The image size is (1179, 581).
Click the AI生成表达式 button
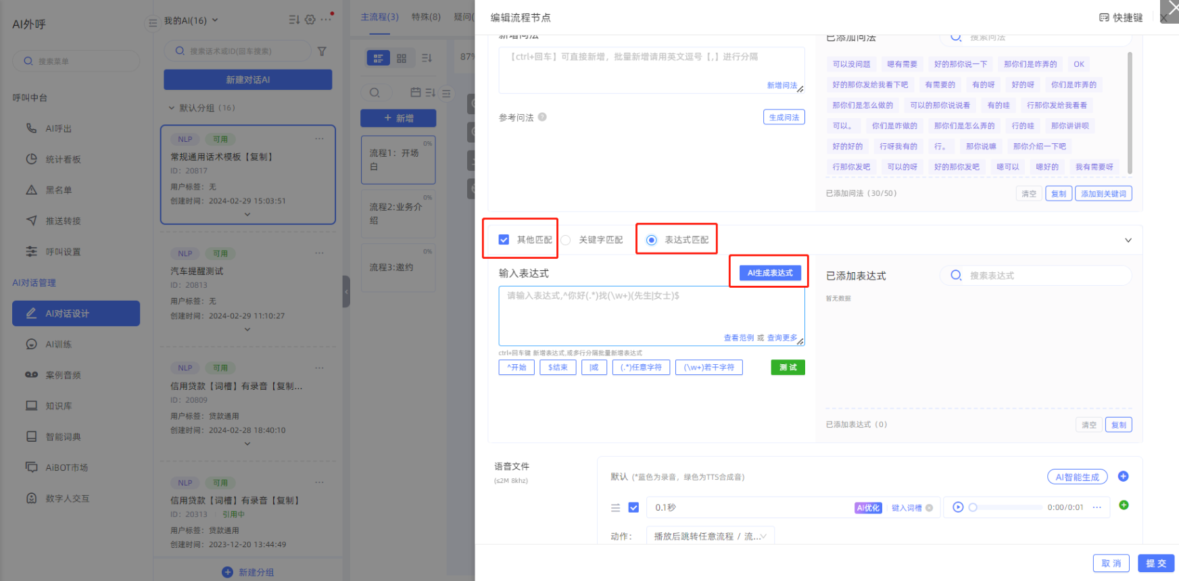(770, 273)
